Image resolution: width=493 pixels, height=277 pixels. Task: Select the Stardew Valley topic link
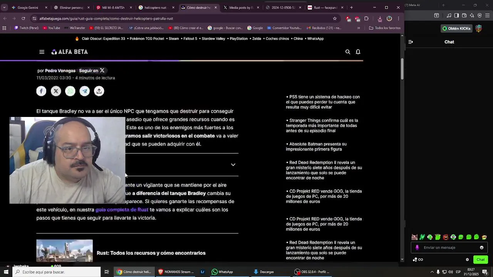click(x=213, y=39)
